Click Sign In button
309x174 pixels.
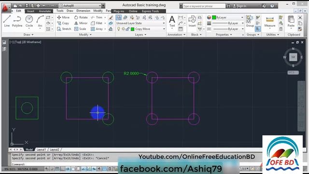239,6
